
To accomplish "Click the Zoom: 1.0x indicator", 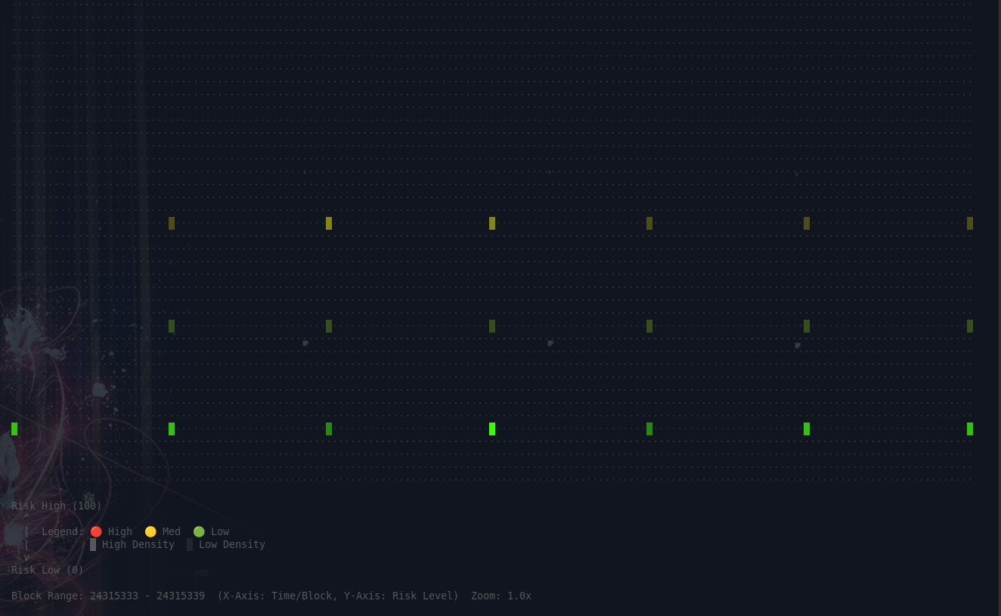I will 500,596.
